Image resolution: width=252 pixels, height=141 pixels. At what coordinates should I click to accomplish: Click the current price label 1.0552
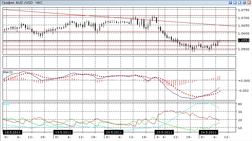[x=244, y=41]
